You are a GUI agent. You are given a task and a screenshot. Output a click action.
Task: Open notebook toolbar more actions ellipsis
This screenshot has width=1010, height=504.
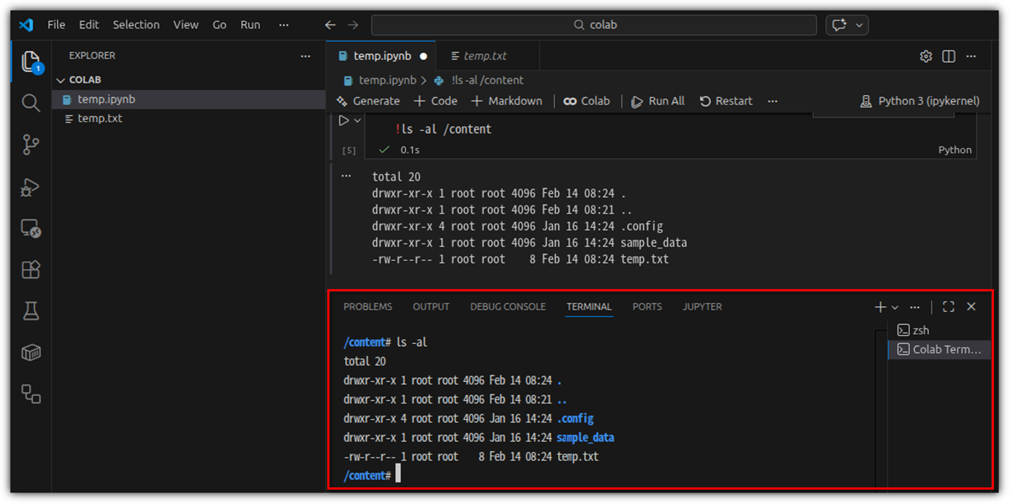click(773, 101)
